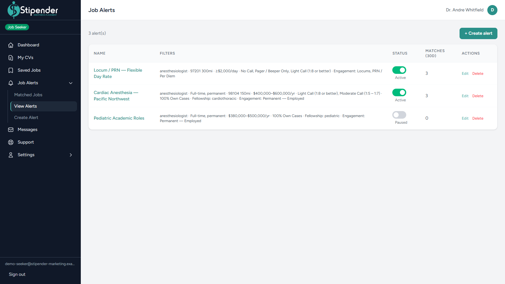Edit the Locum / PRN alert
The width and height of the screenshot is (505, 284).
click(x=465, y=74)
